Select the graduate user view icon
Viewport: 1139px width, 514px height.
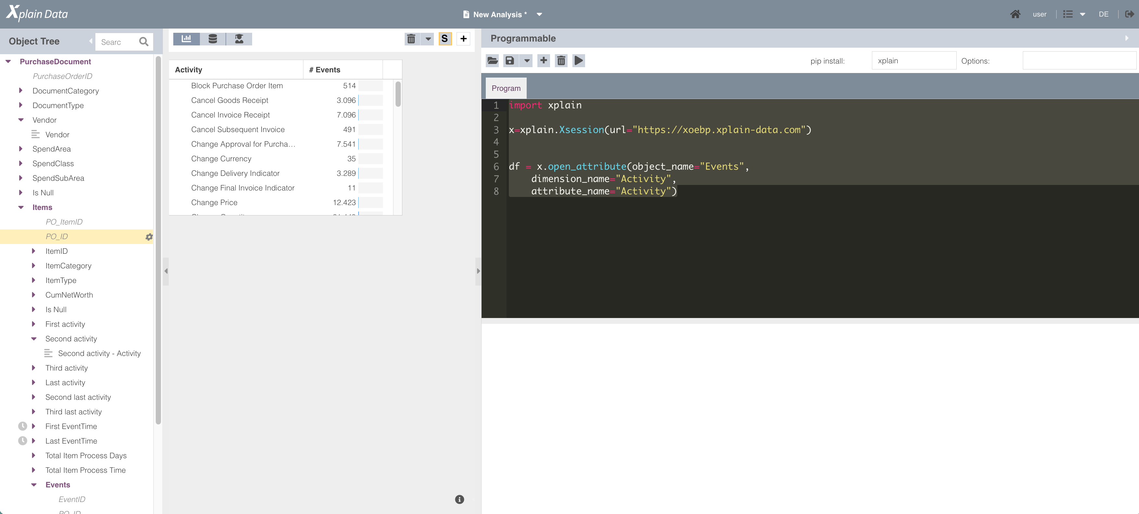point(239,39)
